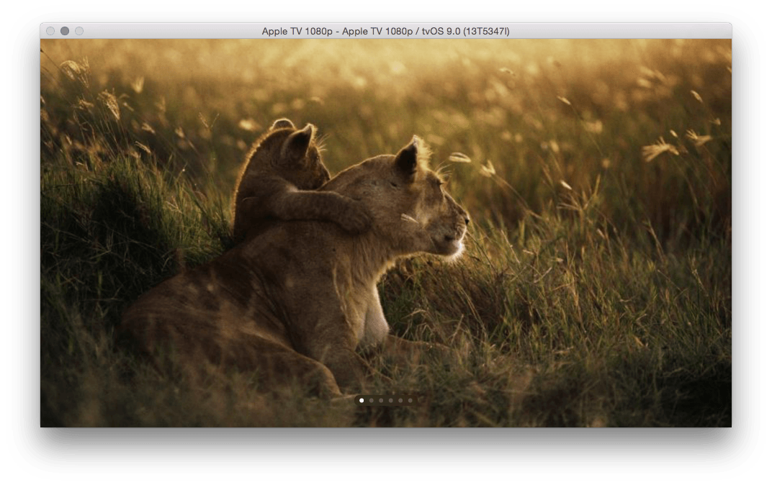Click the empty title bar right of the title
This screenshot has width=772, height=485.
click(619, 31)
